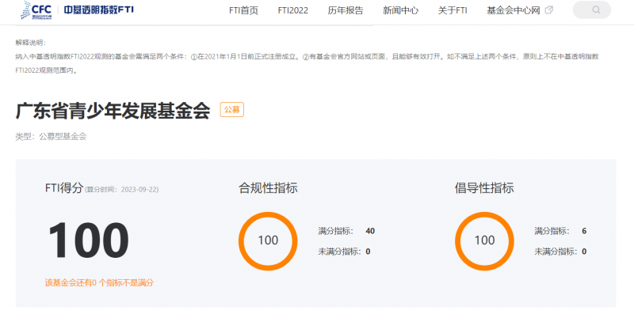Click the 解释说明 label
Viewport: 634px width, 310px height.
(x=31, y=43)
